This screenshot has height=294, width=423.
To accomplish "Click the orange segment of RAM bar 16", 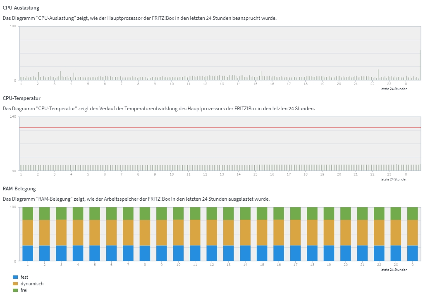I will click(x=279, y=233).
